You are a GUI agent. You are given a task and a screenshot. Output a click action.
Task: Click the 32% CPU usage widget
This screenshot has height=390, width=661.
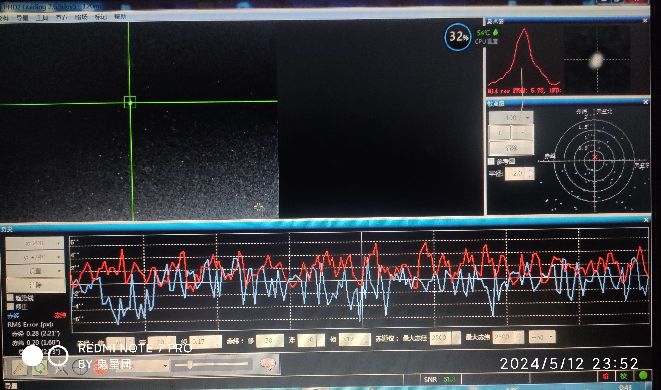(x=458, y=37)
